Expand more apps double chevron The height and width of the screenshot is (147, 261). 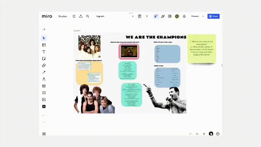coord(147,16)
